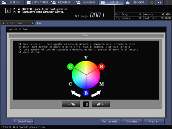The width and height of the screenshot is (172, 129).
Task: Click the Ajuste el tono heading
Action: [19, 29]
